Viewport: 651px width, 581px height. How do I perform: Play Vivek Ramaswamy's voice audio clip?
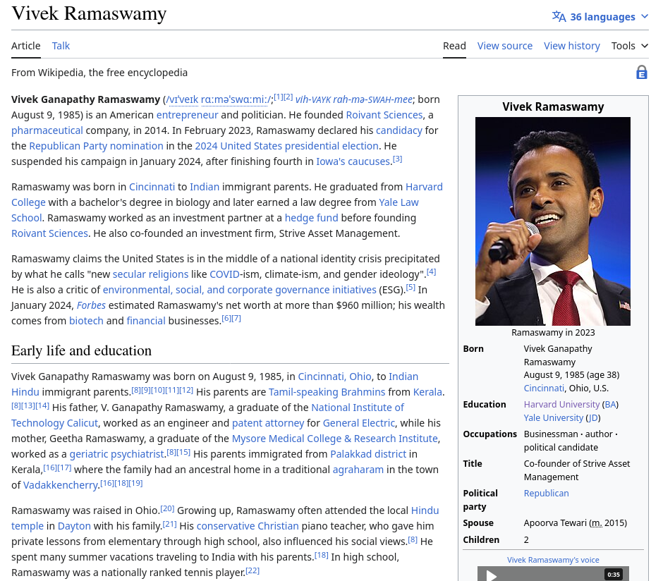click(x=492, y=575)
